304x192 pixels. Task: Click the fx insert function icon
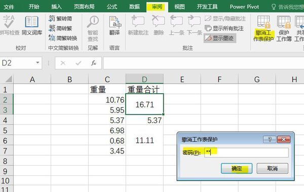tap(94, 63)
